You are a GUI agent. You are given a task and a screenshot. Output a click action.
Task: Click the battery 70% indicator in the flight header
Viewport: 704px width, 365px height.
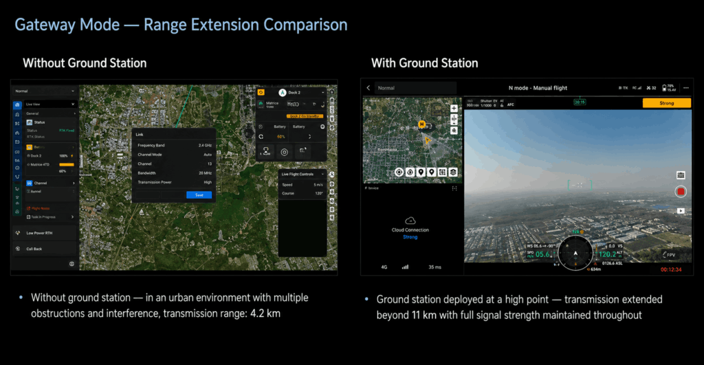[x=668, y=88]
